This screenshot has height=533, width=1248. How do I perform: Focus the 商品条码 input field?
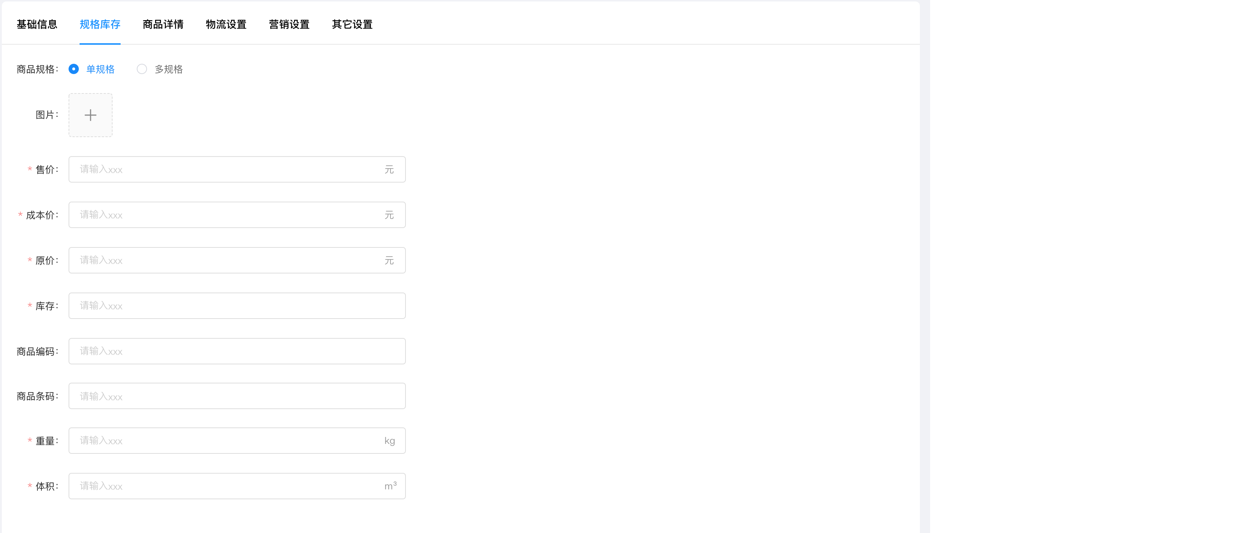click(x=237, y=396)
